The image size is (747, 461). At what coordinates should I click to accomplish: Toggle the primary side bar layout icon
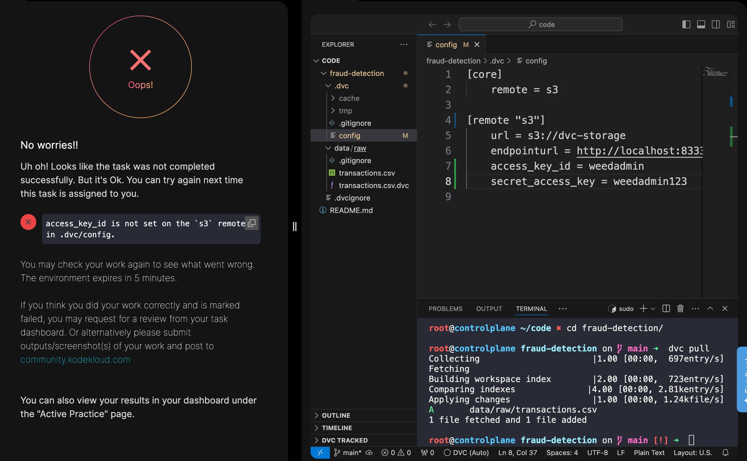click(686, 24)
